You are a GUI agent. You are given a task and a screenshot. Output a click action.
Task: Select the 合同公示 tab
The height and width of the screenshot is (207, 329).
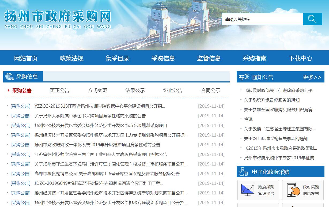click(x=210, y=91)
